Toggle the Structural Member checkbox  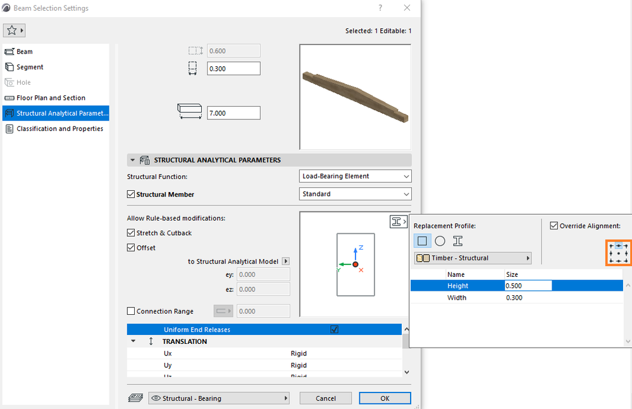[x=130, y=194]
